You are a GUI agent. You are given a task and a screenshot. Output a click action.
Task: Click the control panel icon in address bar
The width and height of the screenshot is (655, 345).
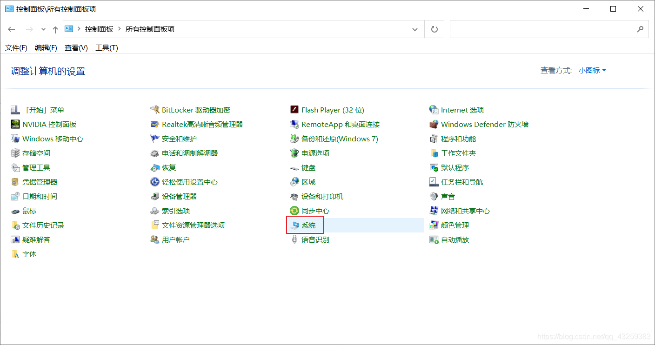coord(69,29)
